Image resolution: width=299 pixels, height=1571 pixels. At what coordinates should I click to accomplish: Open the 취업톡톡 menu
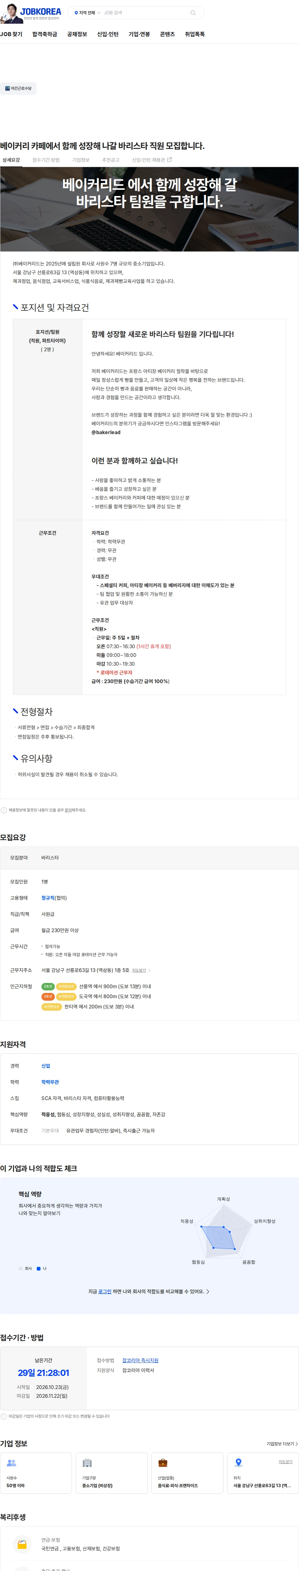[195, 34]
